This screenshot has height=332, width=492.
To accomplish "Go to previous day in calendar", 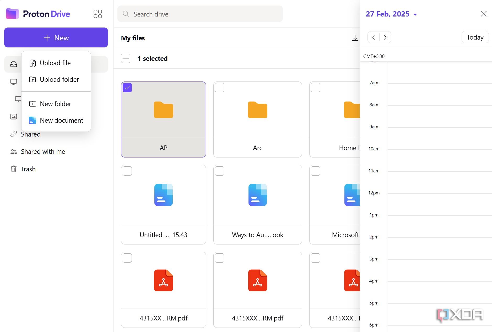I will [x=374, y=37].
